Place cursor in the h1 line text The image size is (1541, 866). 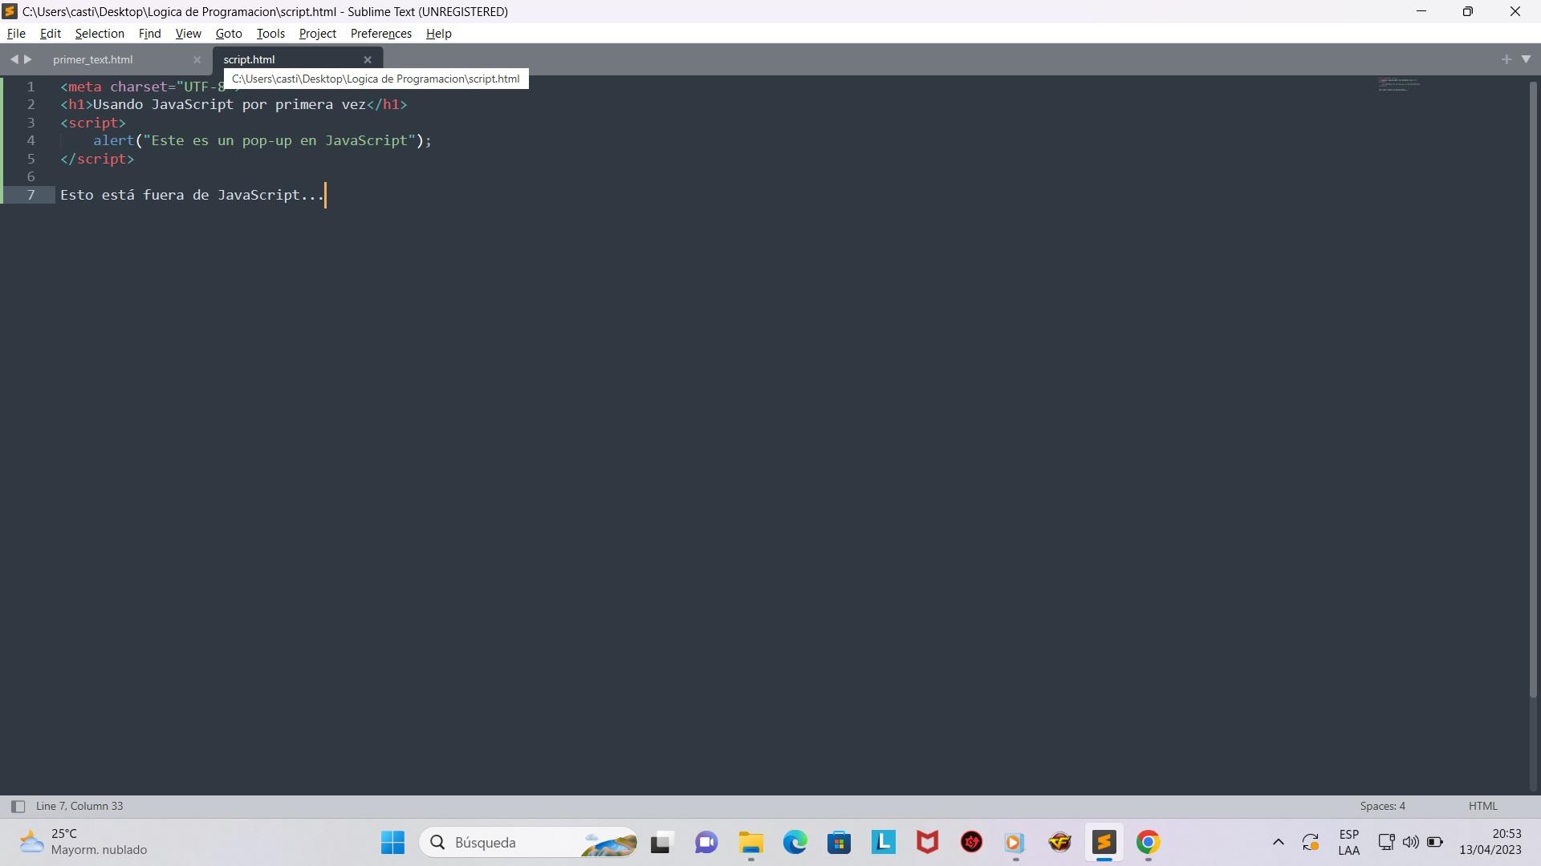(x=234, y=104)
